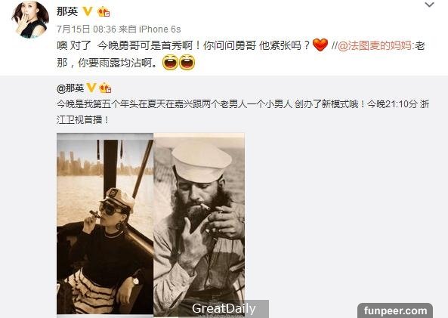Click the red heart emoji in post
The image size is (448, 318).
click(x=320, y=45)
